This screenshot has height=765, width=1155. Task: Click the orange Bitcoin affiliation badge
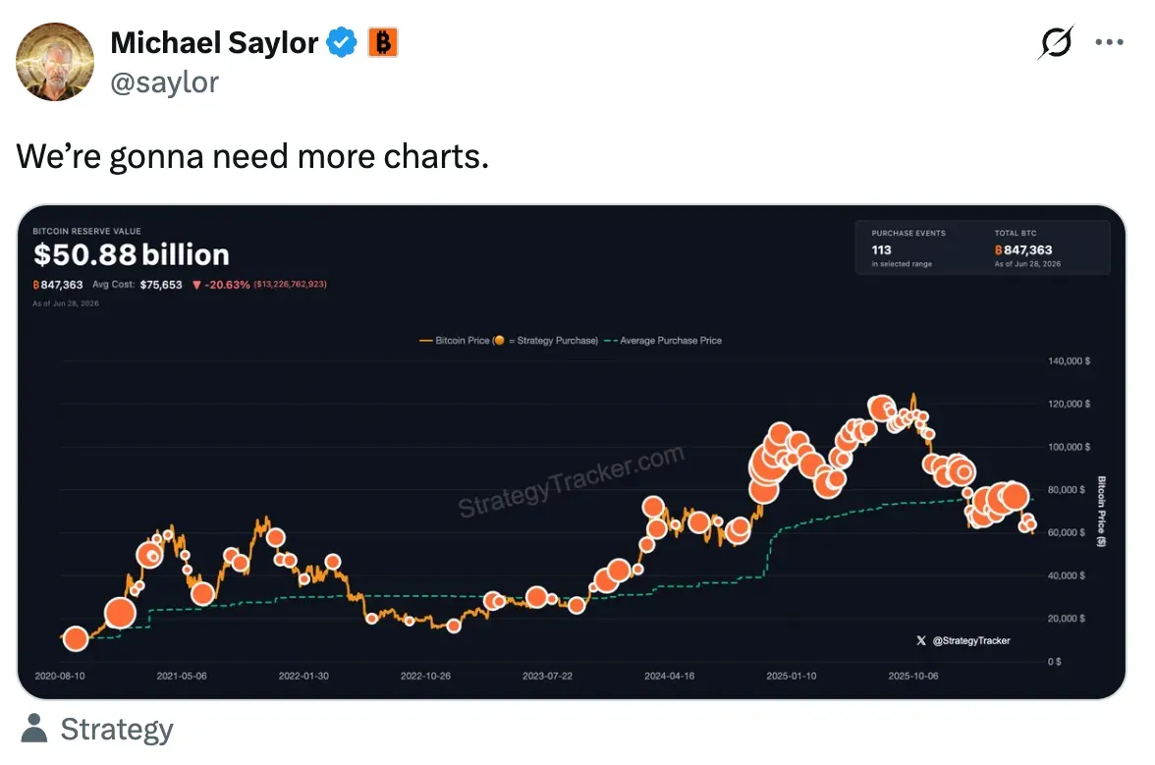(x=382, y=42)
